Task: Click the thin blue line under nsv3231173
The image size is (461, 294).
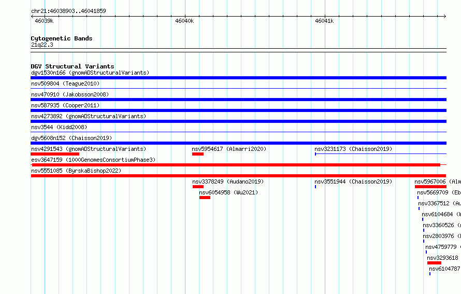Action: [381, 153]
